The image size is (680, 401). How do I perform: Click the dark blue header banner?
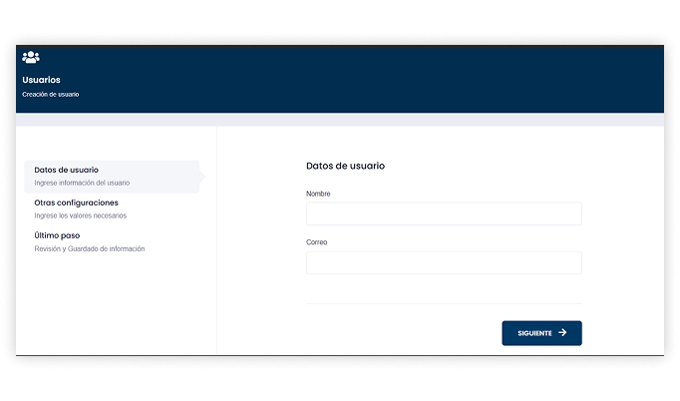(x=399, y=80)
